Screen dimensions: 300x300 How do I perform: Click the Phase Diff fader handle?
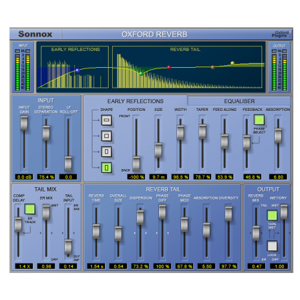(x=162, y=212)
